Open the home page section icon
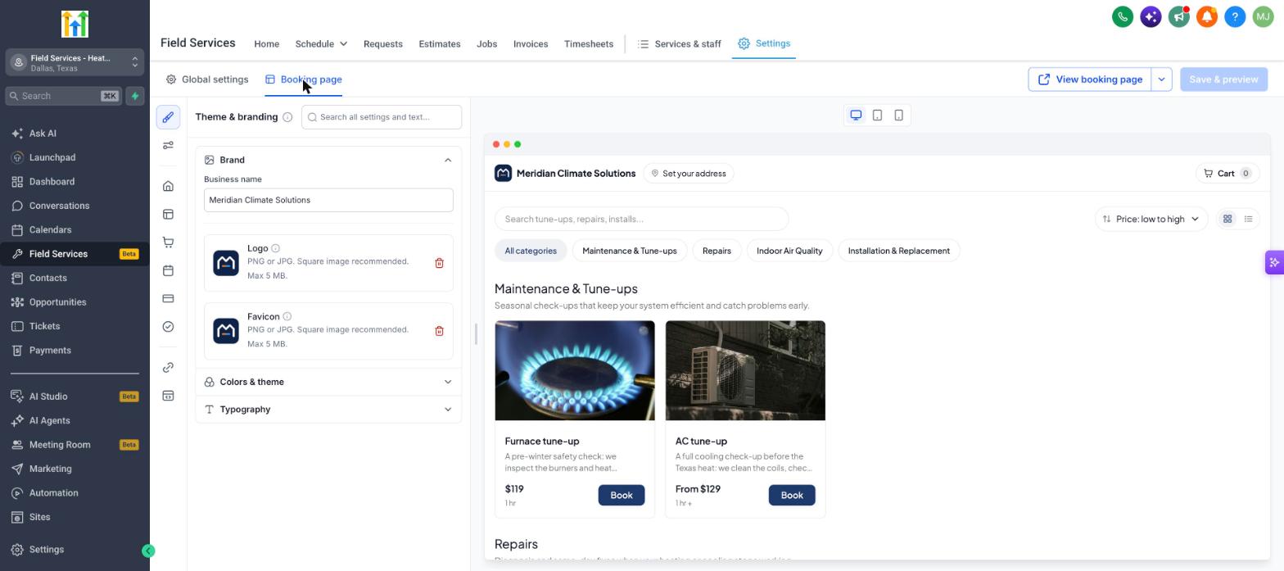1284x571 pixels. [x=168, y=186]
